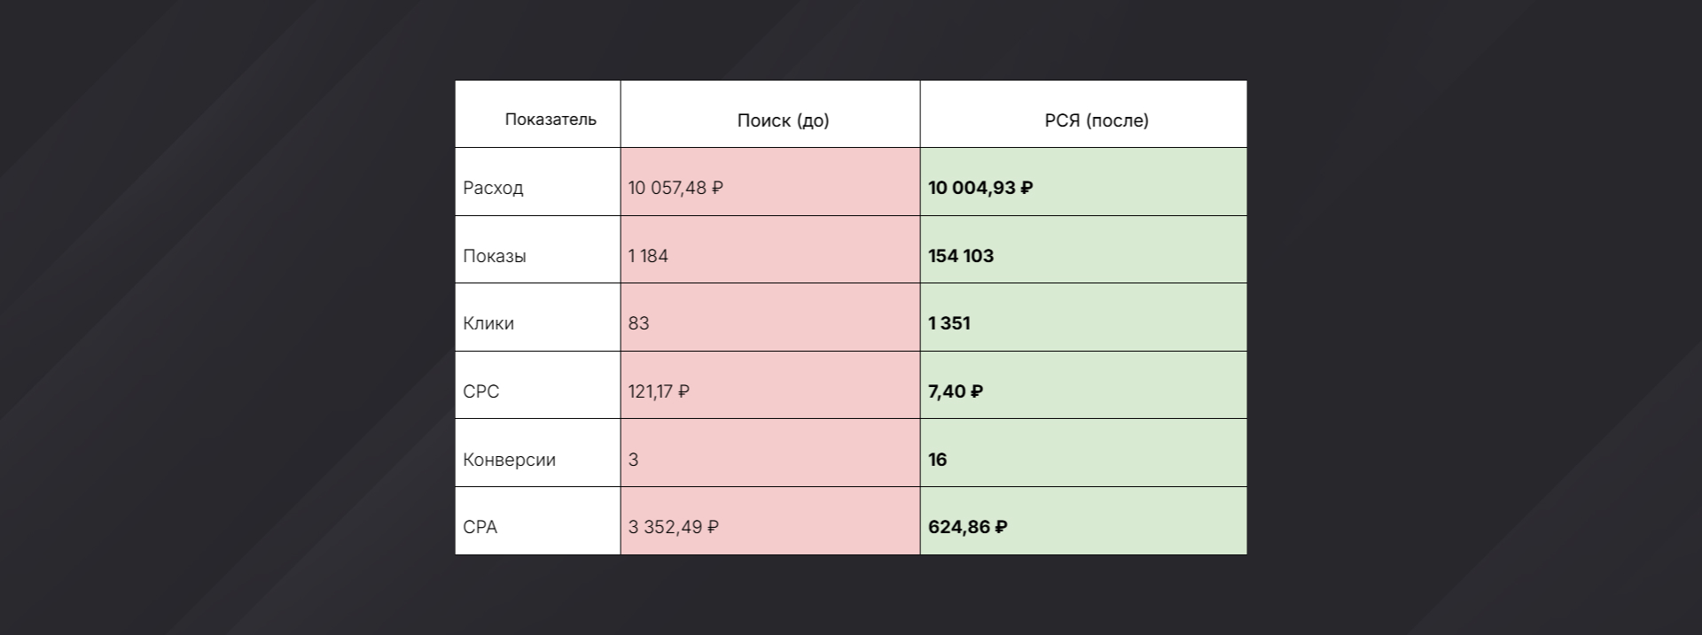The image size is (1702, 635).
Task: Click the 1 184 impressions cell
Action: point(648,256)
